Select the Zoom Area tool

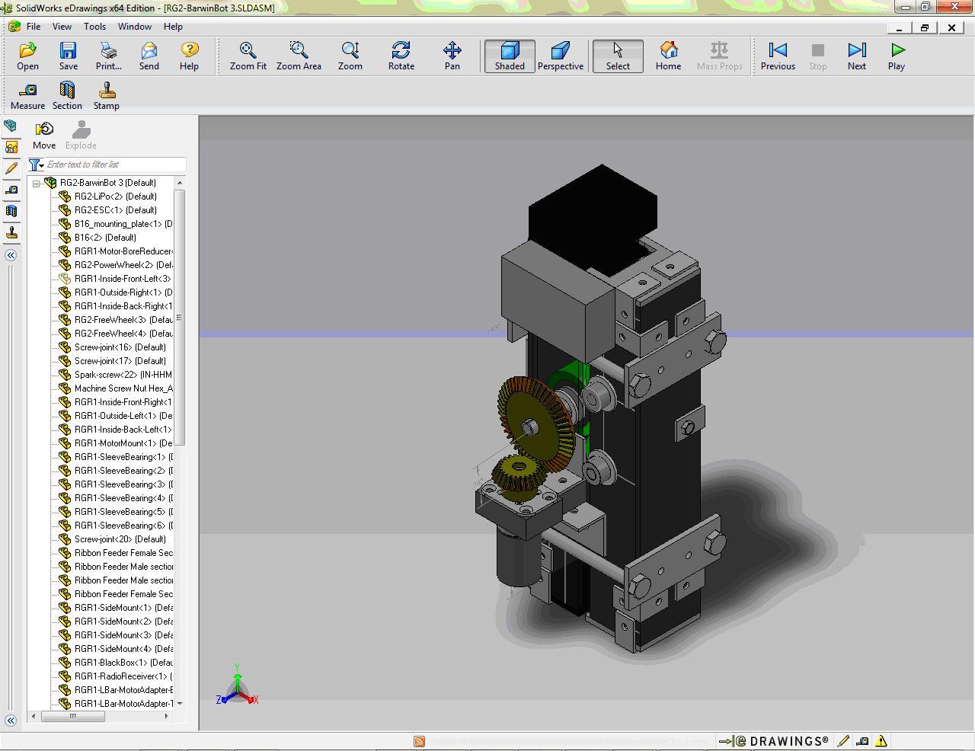(x=298, y=56)
